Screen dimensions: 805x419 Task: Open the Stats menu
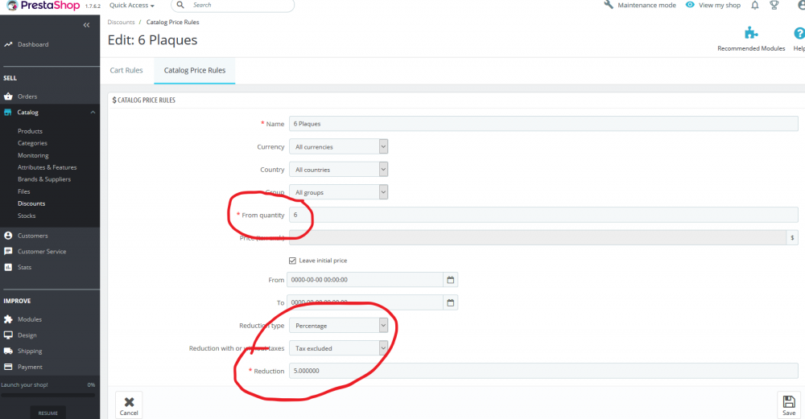click(24, 267)
